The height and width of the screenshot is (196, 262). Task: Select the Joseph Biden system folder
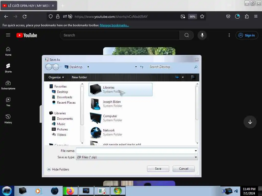tap(120, 104)
